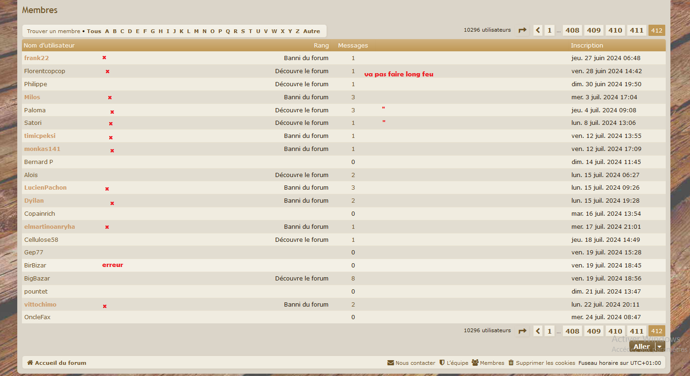
Task: Open Paloma's profile link
Action: [x=35, y=110]
